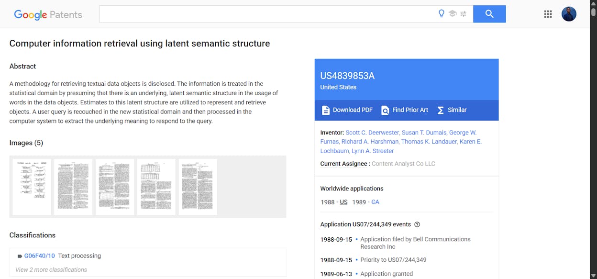Click the Similar sigma icon
Viewport: 597px width, 279px height.
[x=441, y=110]
